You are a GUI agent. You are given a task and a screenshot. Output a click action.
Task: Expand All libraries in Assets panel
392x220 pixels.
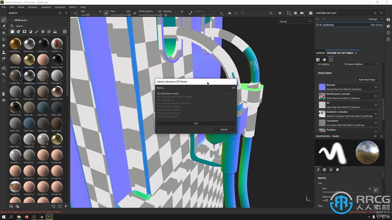(12, 20)
